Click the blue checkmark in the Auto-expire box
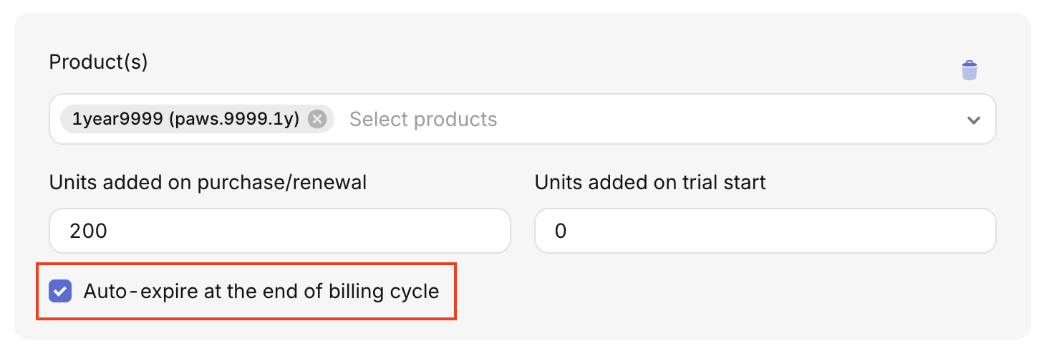This screenshot has height=354, width=1044. pos(60,291)
